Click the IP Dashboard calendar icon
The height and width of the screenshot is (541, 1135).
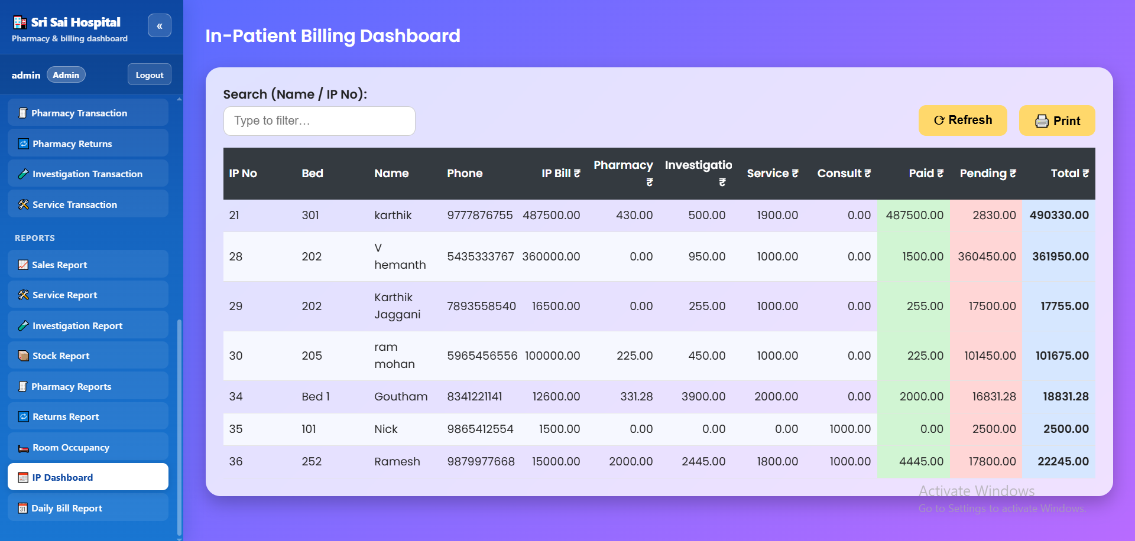click(x=23, y=477)
